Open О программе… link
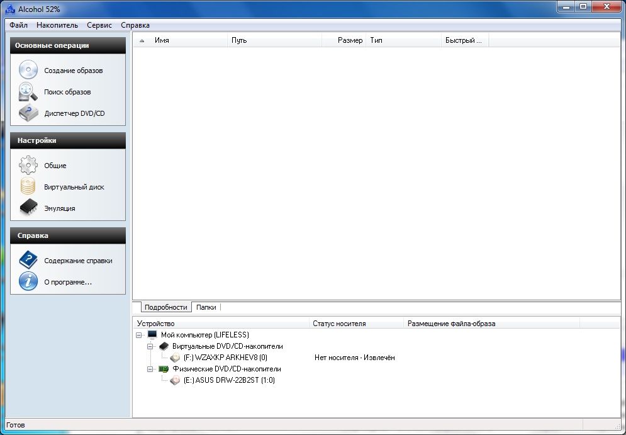Viewport: 626px width, 435px height. click(x=68, y=282)
